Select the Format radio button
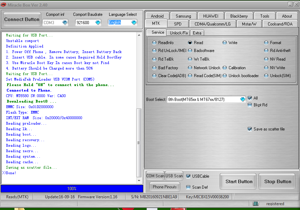 [x=266, y=43]
